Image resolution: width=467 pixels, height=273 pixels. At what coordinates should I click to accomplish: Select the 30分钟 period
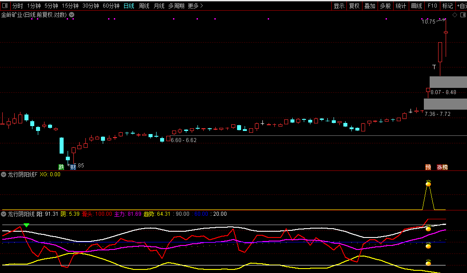91,6
